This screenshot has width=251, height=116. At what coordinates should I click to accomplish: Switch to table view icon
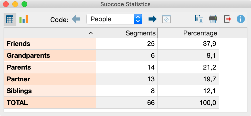[x=10, y=19]
